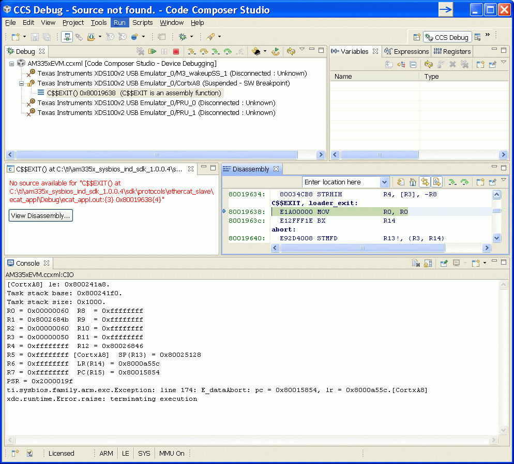514x464 pixels.
Task: Close the Debug view tab
Action: pos(42,52)
